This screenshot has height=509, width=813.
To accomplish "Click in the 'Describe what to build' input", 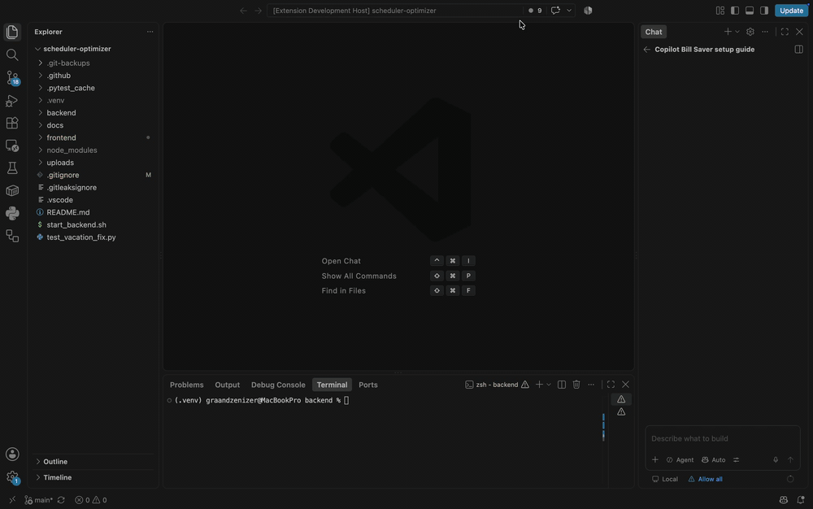I will 722,439.
